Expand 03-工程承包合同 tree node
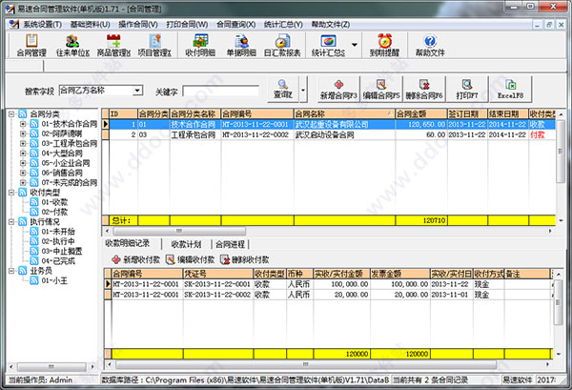 (23, 143)
